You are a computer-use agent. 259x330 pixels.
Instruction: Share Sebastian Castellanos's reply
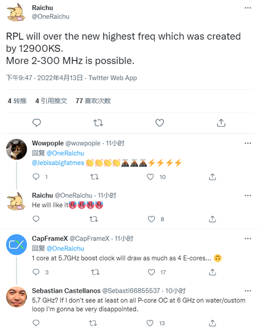(x=212, y=323)
